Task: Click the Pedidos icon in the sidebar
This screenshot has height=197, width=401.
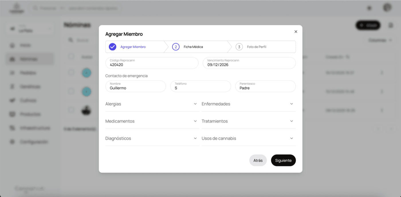Action: click(x=12, y=73)
